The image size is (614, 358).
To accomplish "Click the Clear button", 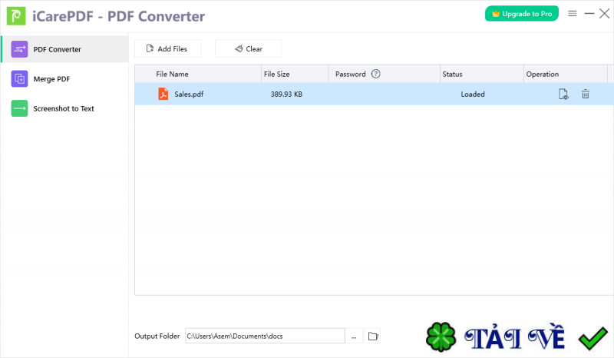I will [248, 48].
